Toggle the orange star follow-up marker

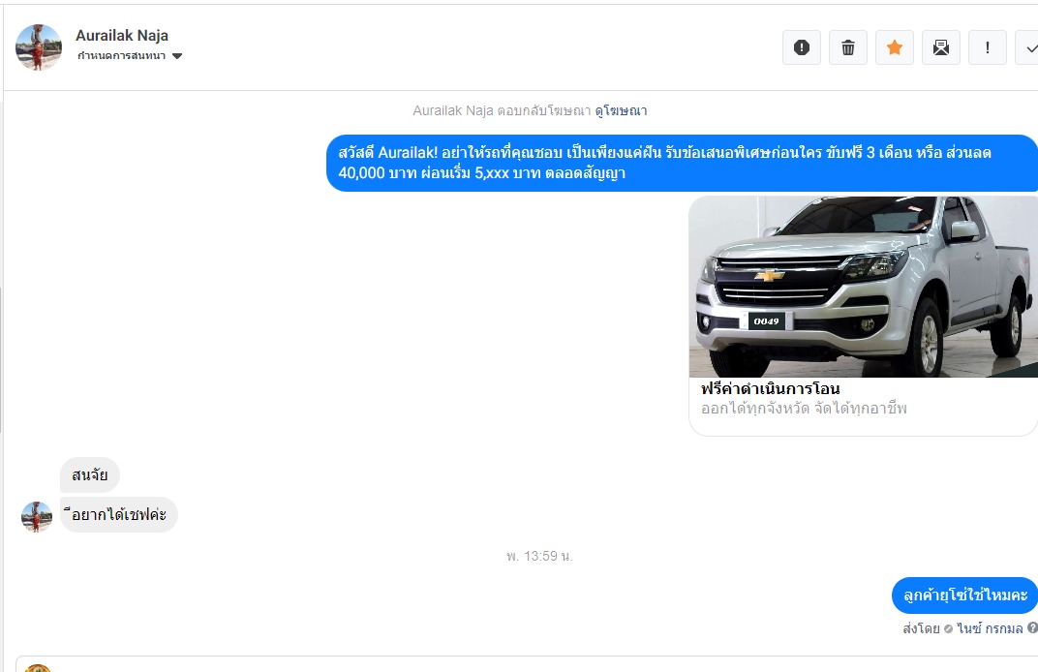click(894, 47)
